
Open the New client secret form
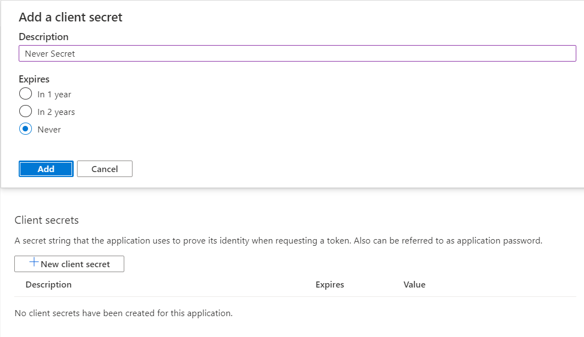(x=69, y=264)
